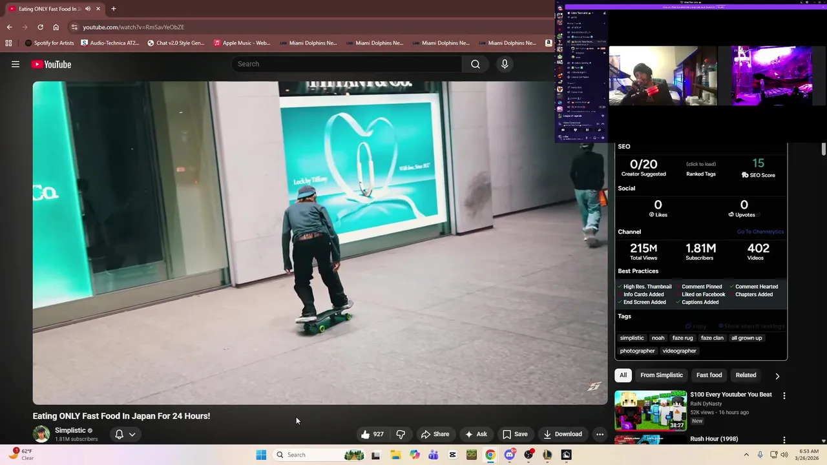The image size is (827, 465).
Task: Click the address bar URL field
Action: (x=310, y=27)
